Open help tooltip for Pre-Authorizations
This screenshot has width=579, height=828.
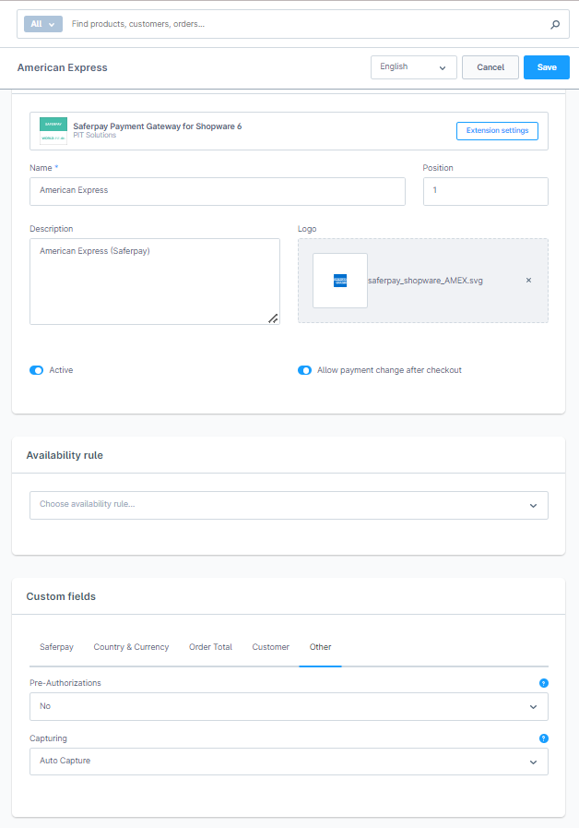543,683
